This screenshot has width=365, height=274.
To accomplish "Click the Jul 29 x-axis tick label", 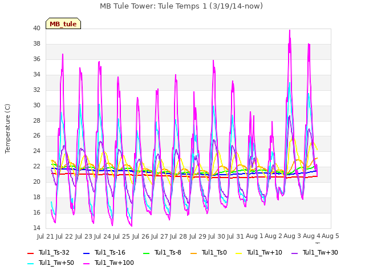I will pos(198,236).
